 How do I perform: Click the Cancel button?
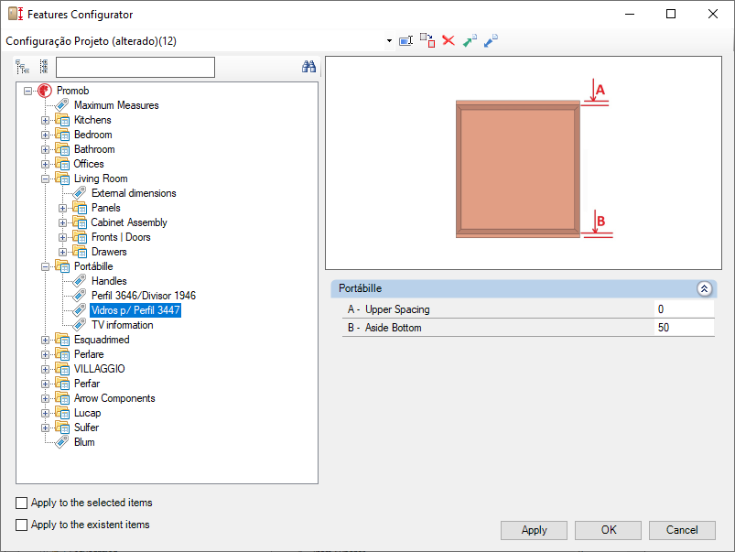tap(682, 530)
